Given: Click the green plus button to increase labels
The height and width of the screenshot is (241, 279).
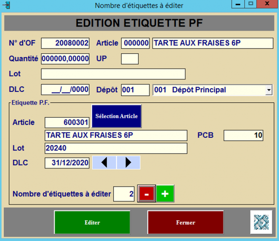Looking at the screenshot, I should [x=165, y=194].
